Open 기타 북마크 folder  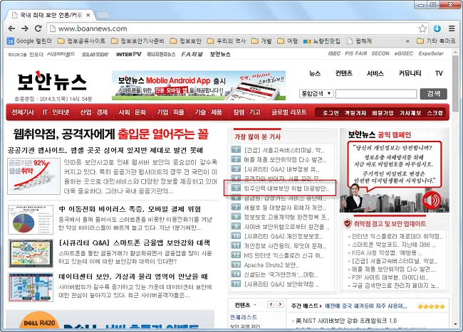436,41
